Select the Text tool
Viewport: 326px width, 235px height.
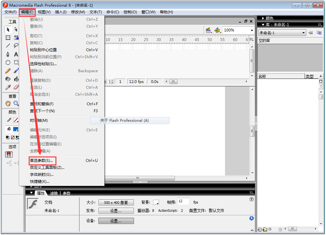point(16,54)
